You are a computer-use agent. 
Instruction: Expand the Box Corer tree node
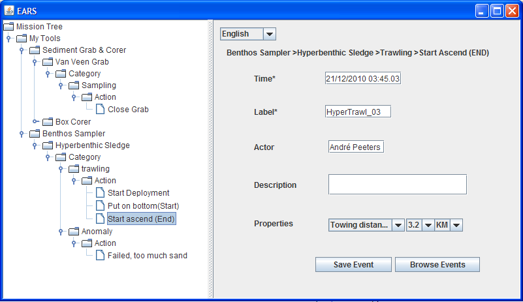(35, 121)
